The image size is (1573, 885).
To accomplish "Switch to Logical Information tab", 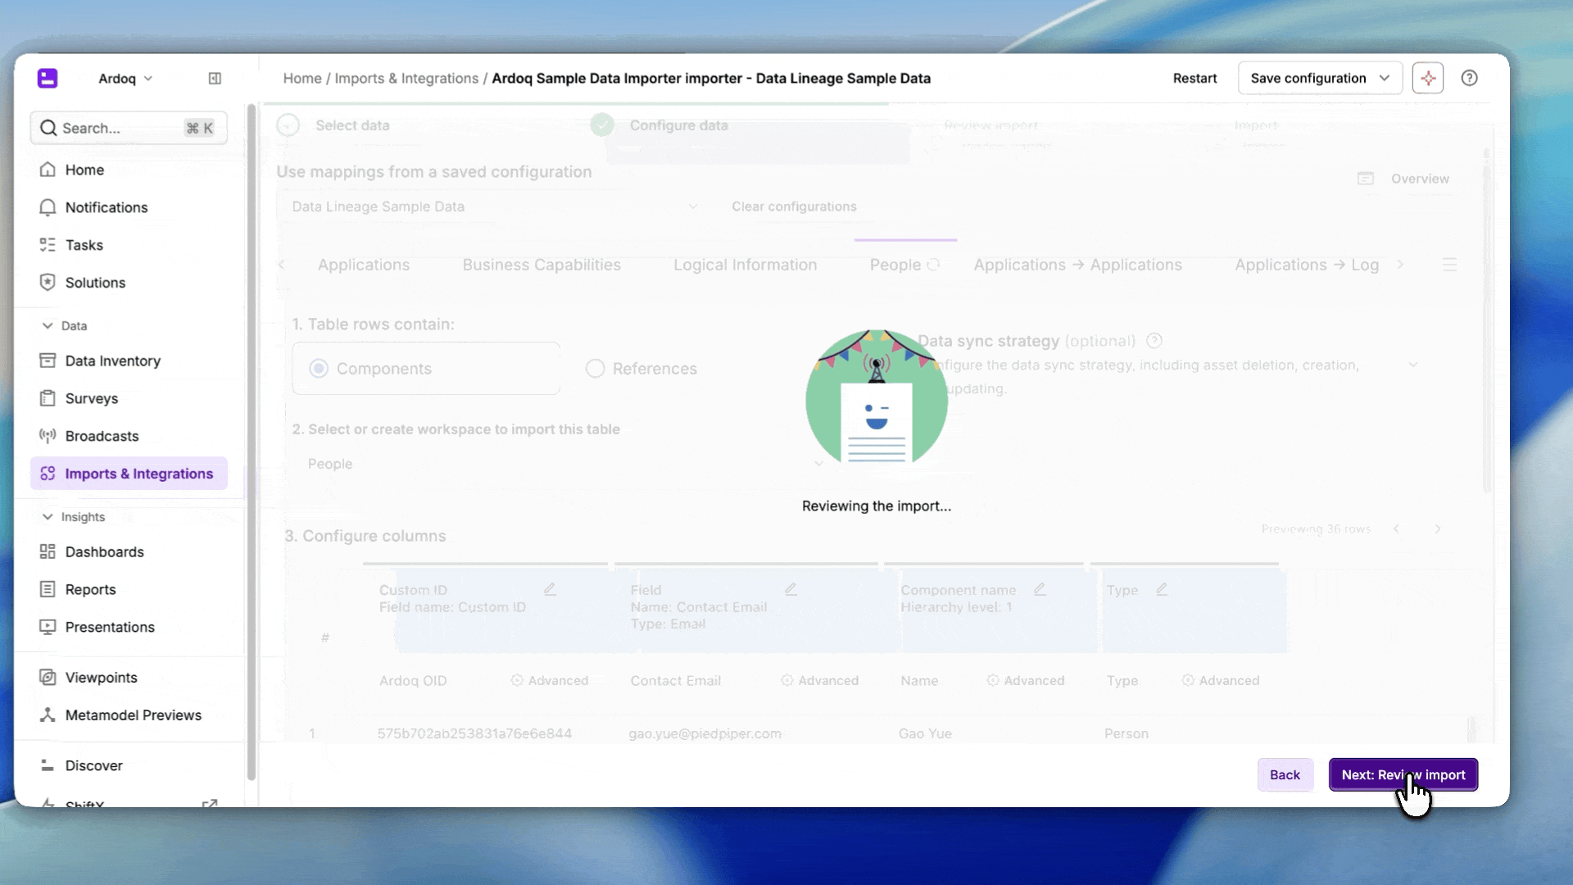I will (x=745, y=265).
